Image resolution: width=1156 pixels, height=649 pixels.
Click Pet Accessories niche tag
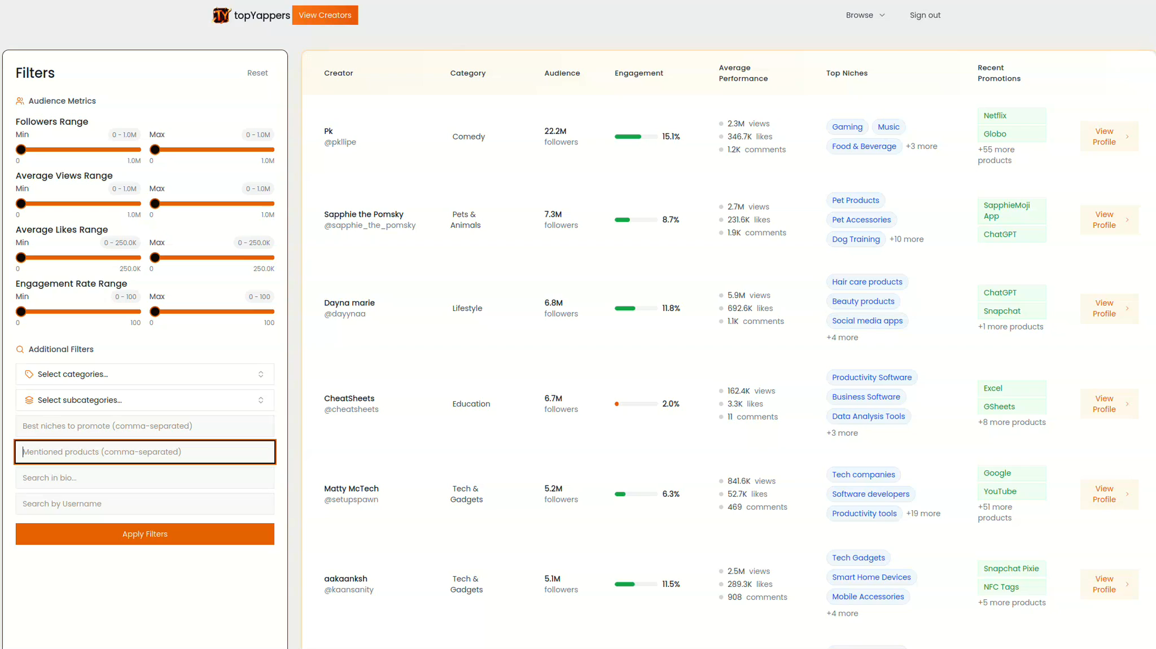[861, 220]
